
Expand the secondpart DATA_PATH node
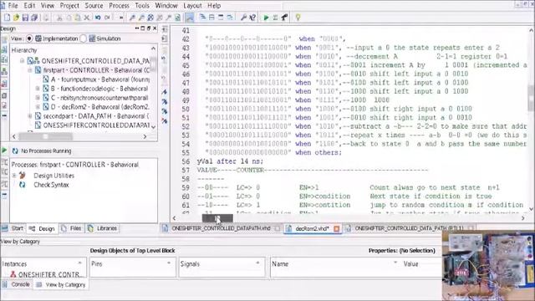click(x=30, y=116)
